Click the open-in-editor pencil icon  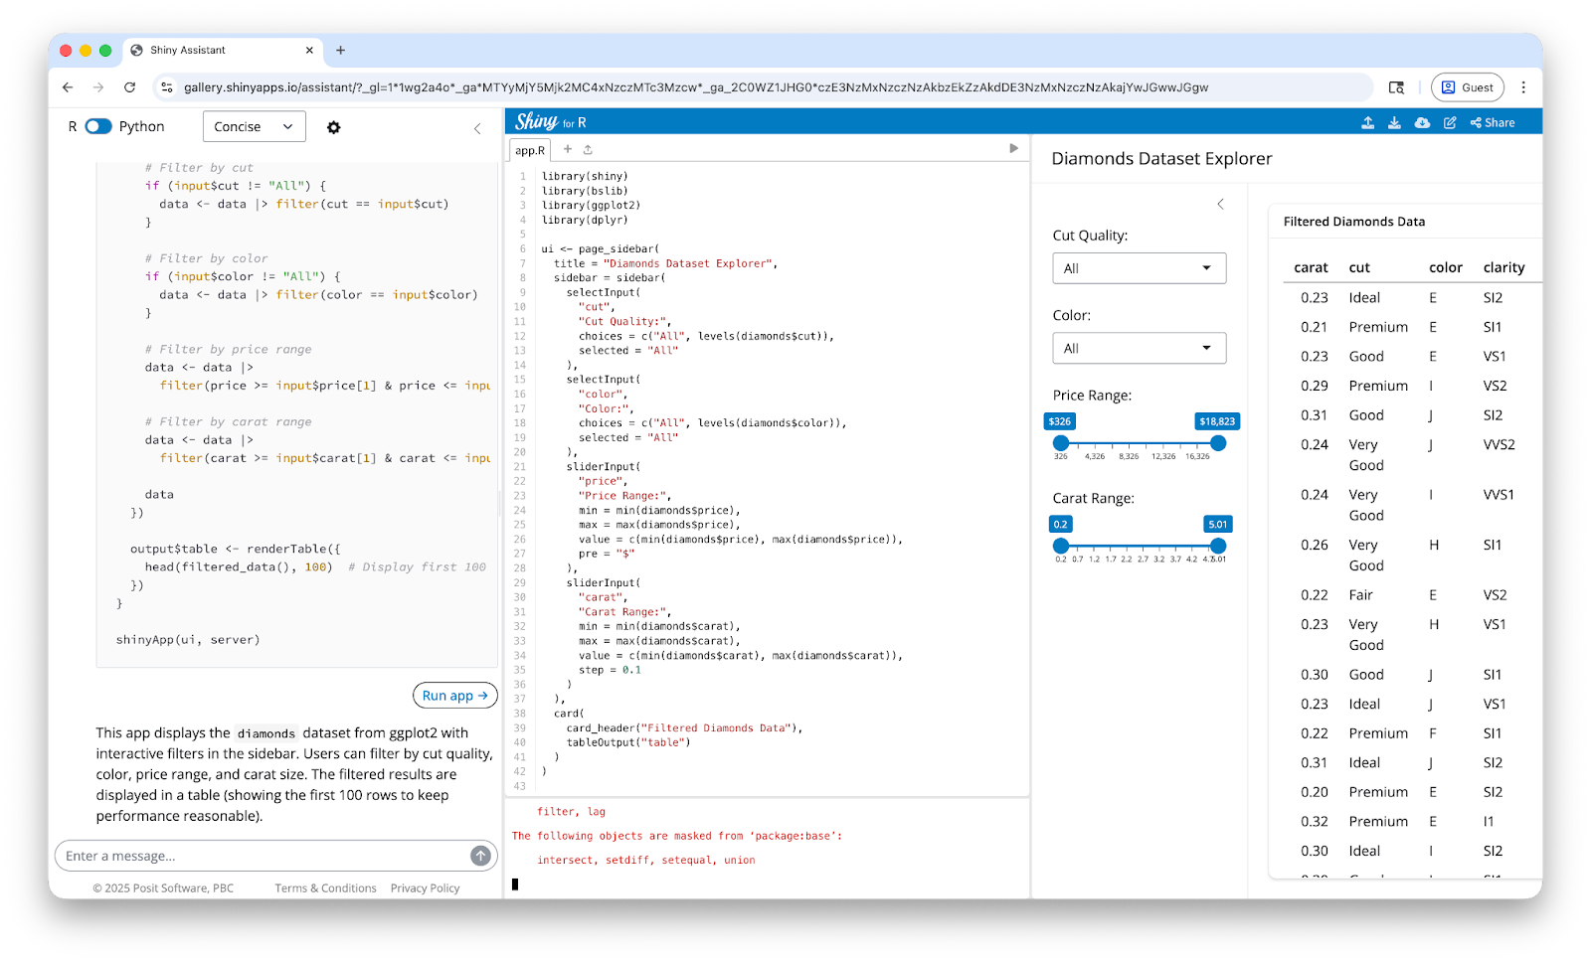1450,122
